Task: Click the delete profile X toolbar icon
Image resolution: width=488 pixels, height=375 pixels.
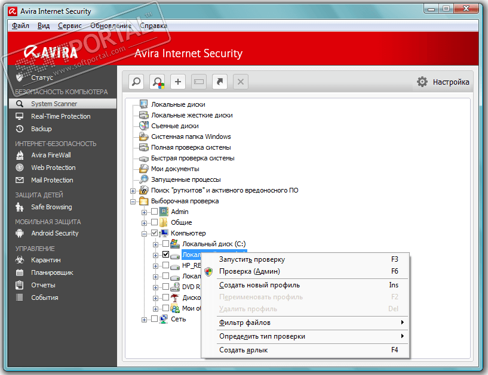Action: (241, 82)
